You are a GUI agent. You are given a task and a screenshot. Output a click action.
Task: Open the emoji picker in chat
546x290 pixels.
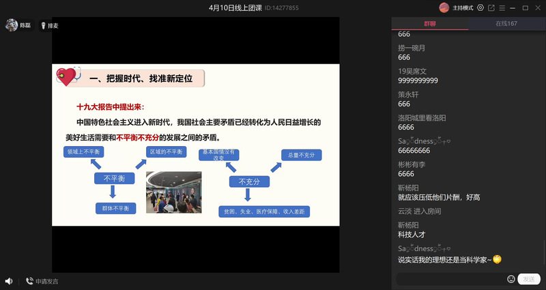(x=511, y=279)
